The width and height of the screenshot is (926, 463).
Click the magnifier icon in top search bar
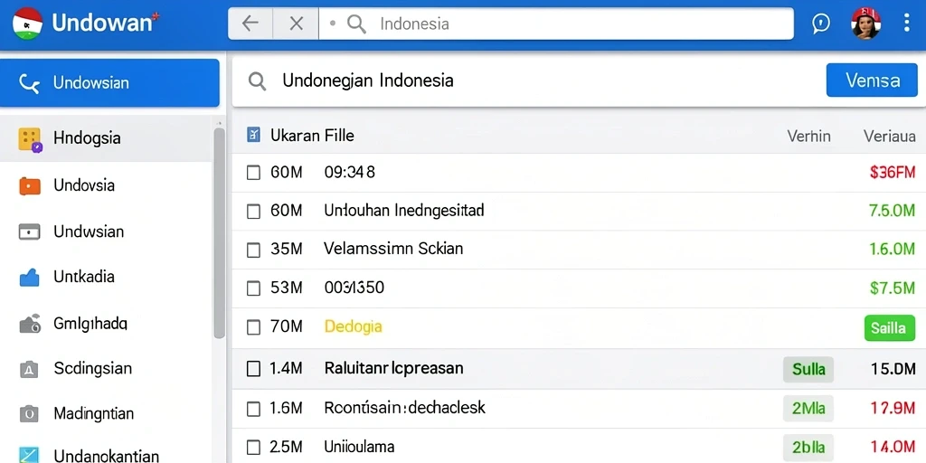[x=356, y=24]
